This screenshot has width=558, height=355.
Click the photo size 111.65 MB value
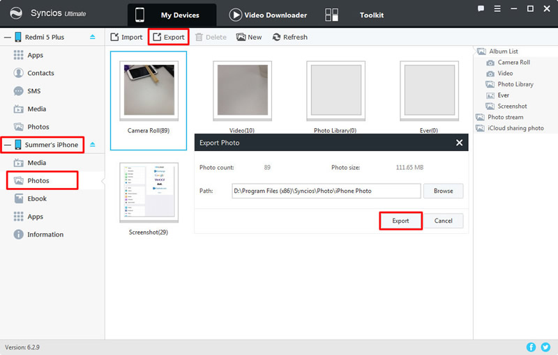pyautogui.click(x=409, y=167)
